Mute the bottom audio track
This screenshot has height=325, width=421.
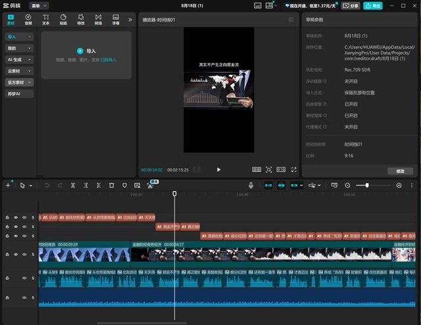[x=24, y=297]
